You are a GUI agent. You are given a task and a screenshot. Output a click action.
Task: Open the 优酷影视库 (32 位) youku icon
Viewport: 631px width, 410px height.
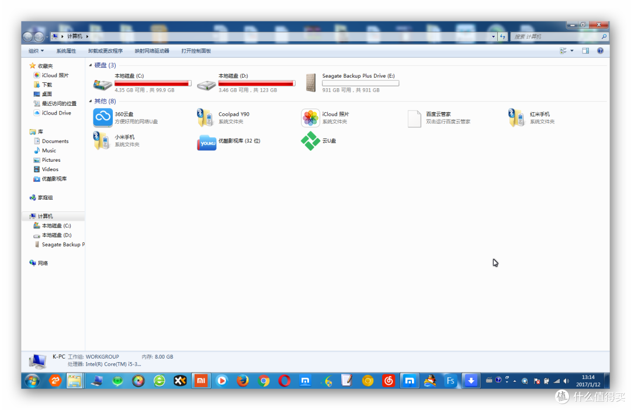click(206, 143)
